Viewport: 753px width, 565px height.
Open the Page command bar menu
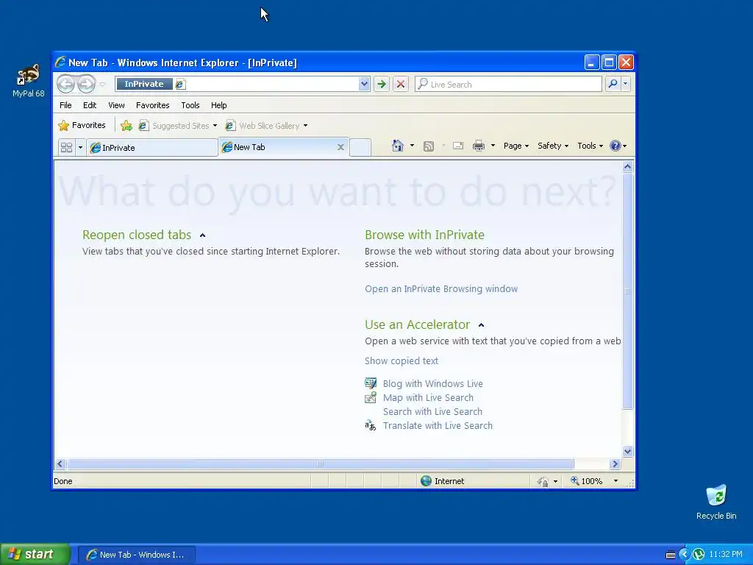(x=515, y=146)
